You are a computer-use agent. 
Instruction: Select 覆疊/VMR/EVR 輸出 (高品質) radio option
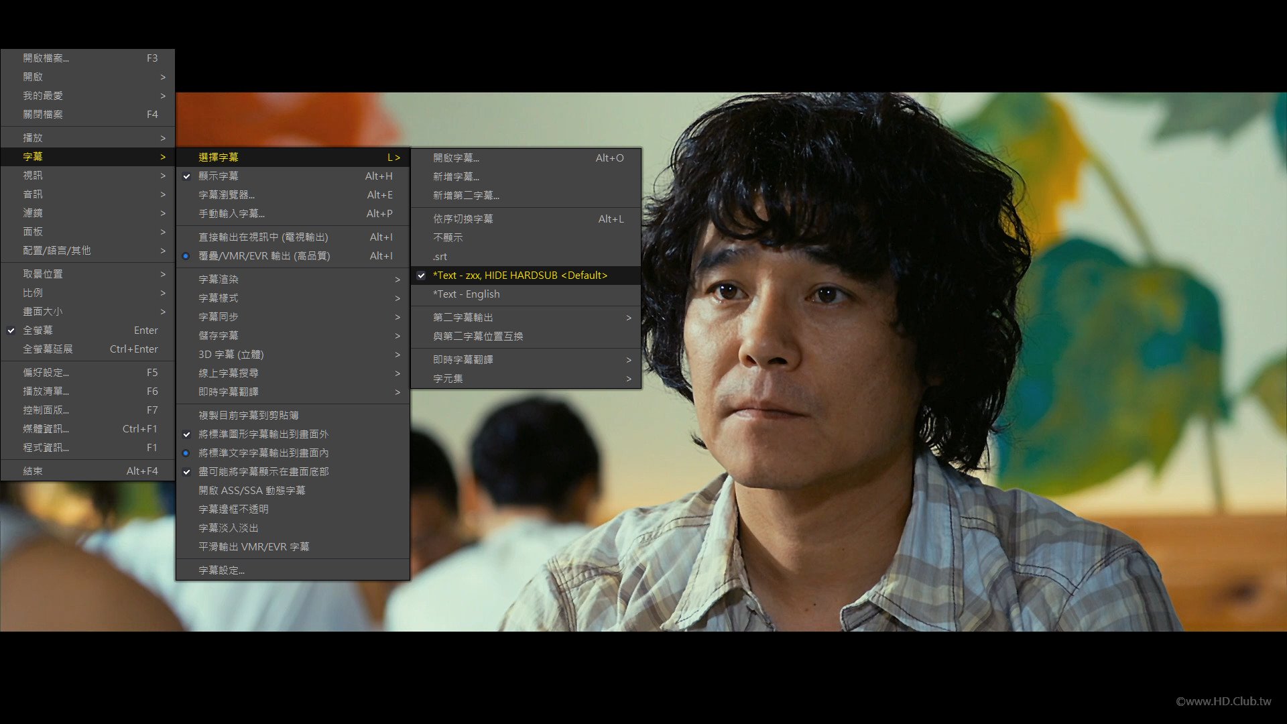264,255
